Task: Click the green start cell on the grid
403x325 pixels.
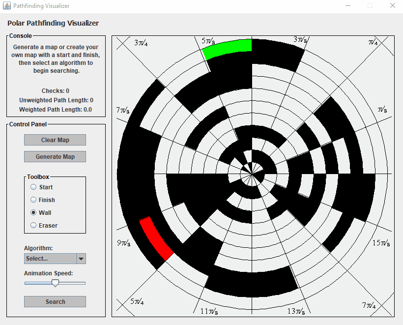Action: (x=228, y=48)
